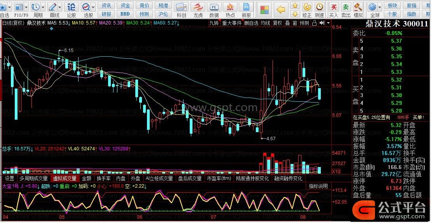Screen dimensions: 432x223
Task: Open the 日线(复权) period label
Action: click(x=14, y=23)
